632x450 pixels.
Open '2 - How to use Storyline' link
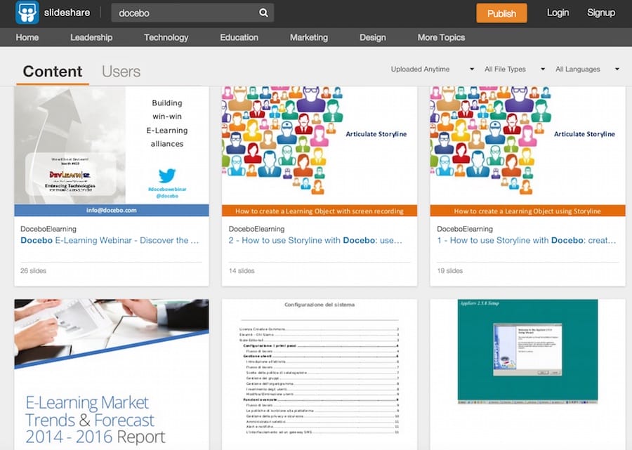315,241
